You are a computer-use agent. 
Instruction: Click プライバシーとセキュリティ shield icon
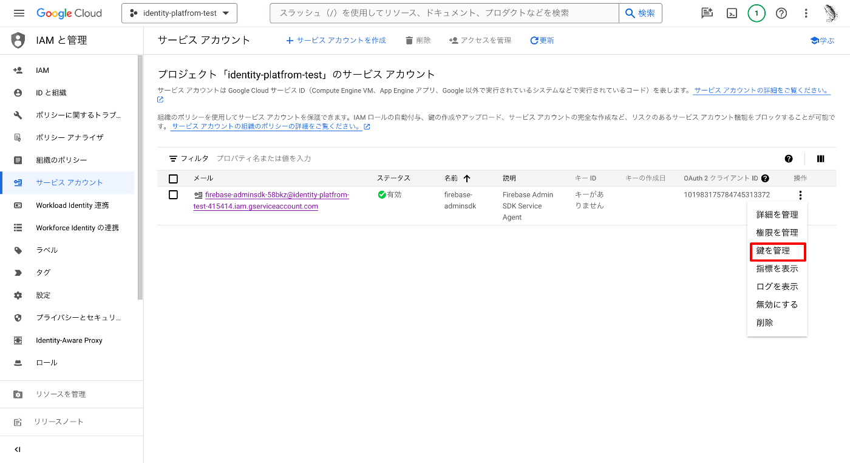point(18,318)
